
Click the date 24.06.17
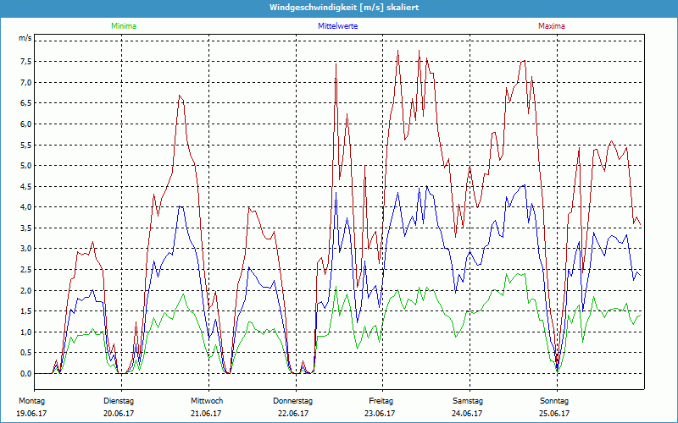(467, 414)
